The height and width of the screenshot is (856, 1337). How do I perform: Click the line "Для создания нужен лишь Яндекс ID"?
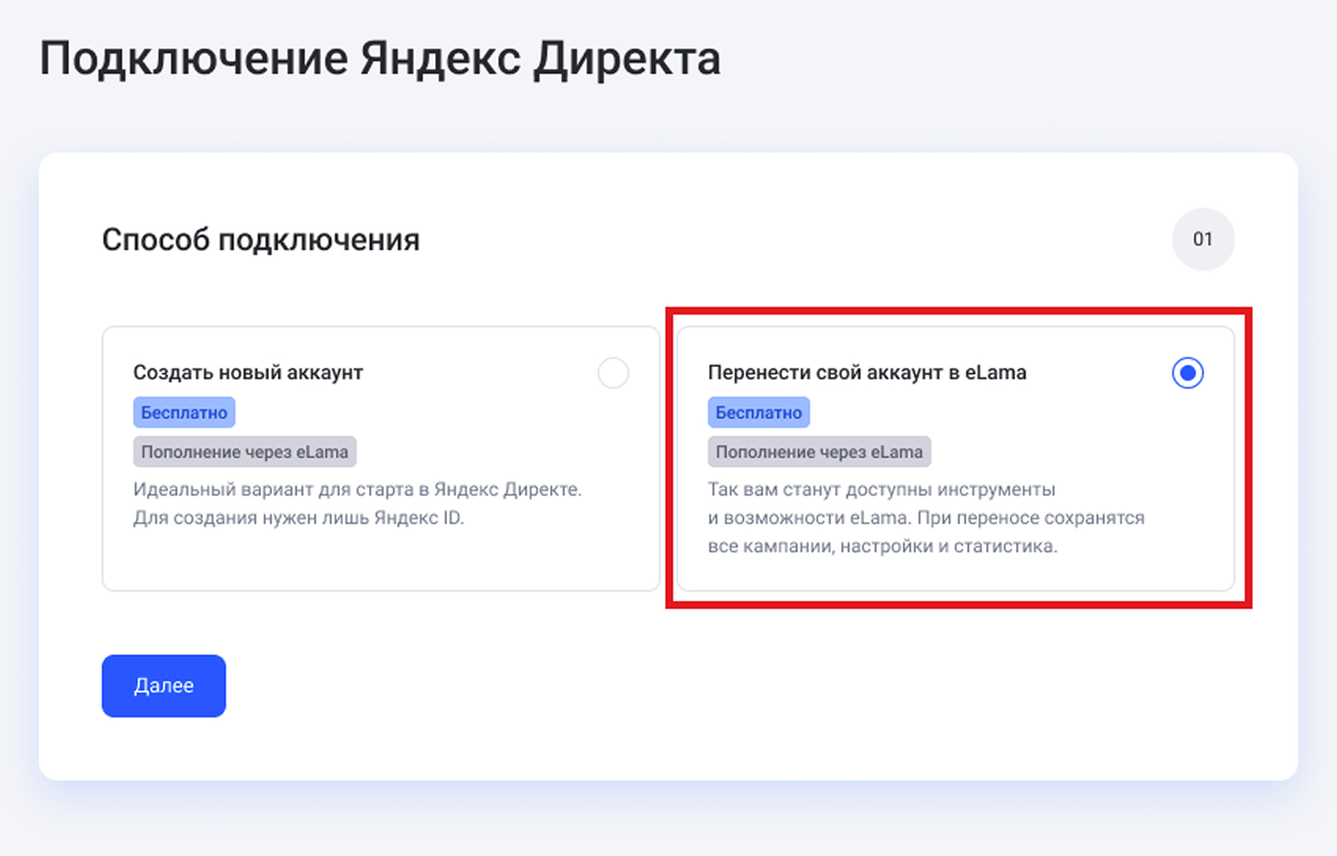point(299,518)
